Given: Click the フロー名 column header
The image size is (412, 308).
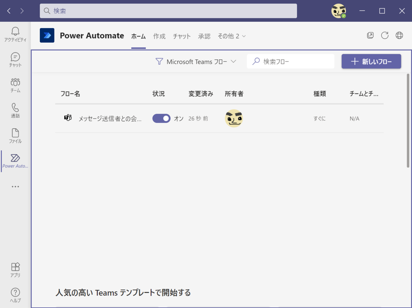Looking at the screenshot, I should pyautogui.click(x=70, y=94).
